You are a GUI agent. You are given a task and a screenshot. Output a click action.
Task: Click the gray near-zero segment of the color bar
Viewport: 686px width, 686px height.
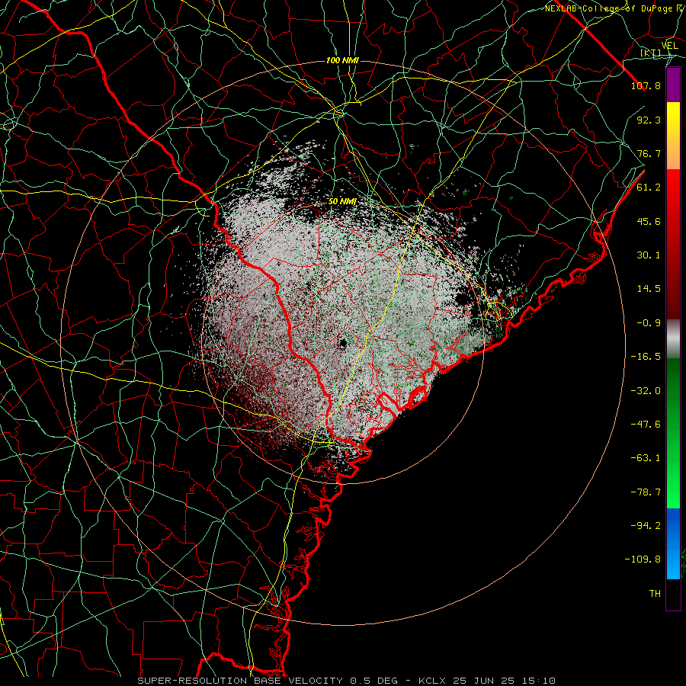673,339
